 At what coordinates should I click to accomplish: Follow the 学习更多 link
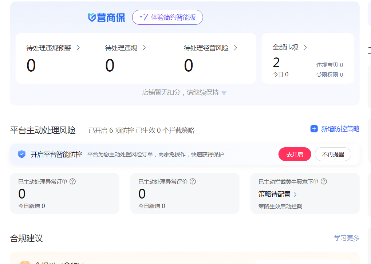[x=347, y=238]
